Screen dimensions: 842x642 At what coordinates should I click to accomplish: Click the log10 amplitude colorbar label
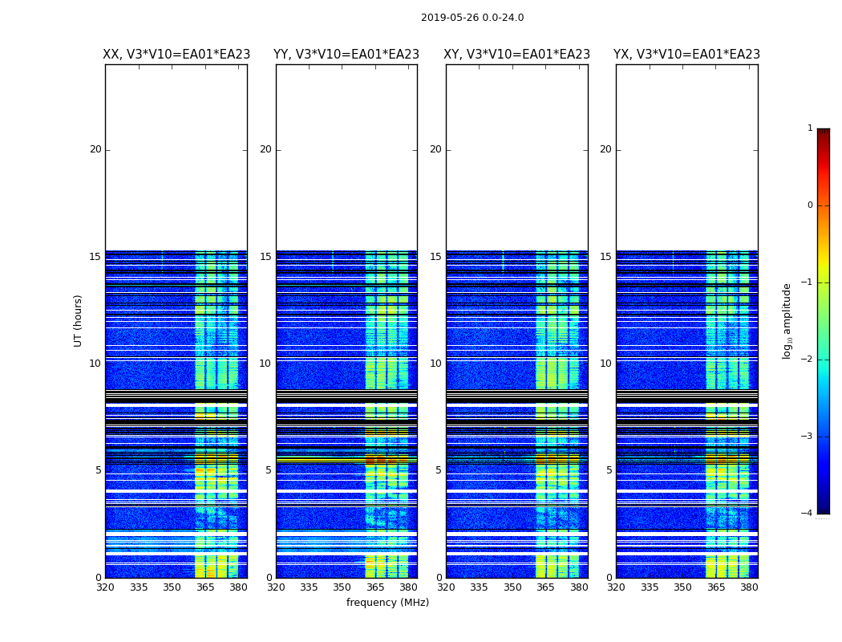(787, 321)
